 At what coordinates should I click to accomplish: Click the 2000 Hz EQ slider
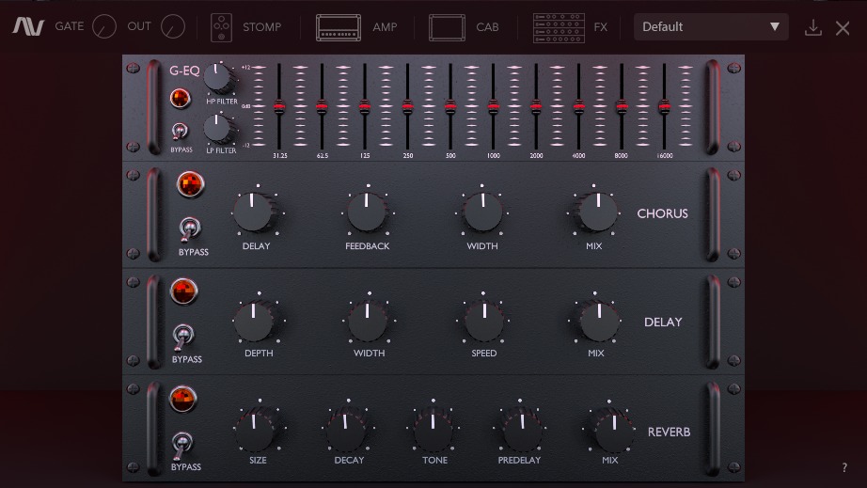click(x=536, y=106)
